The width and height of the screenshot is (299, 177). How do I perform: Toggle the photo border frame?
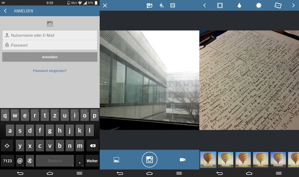coord(220,5)
